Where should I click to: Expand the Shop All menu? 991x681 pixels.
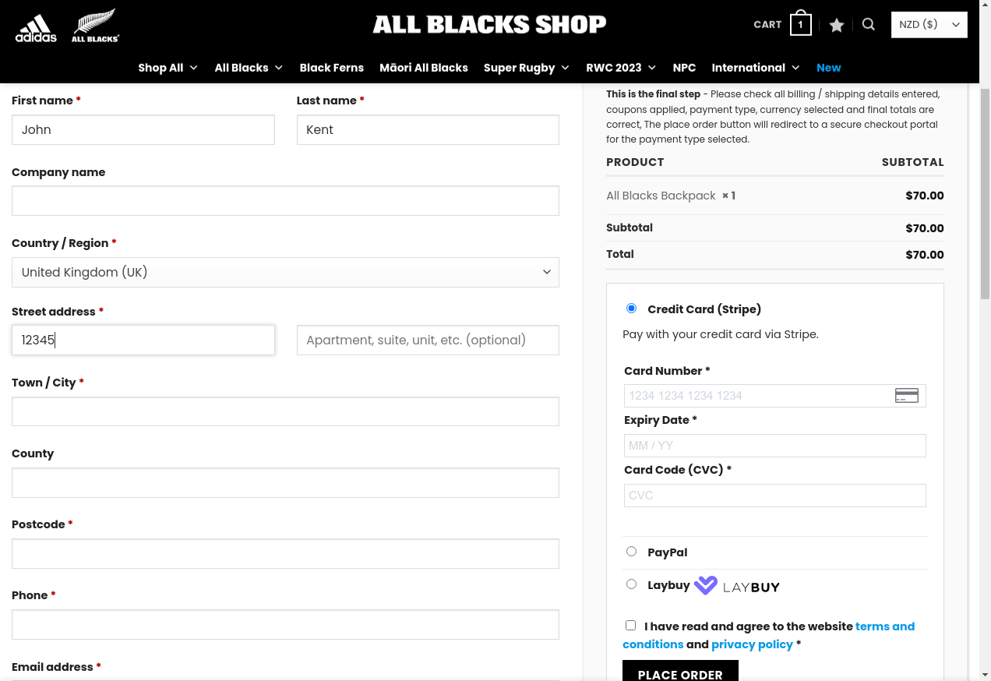168,68
